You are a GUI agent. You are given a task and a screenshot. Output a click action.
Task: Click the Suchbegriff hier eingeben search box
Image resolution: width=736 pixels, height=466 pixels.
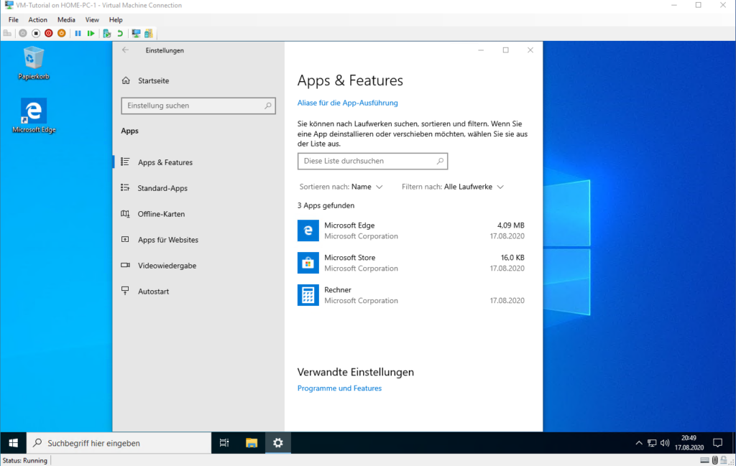[x=119, y=443]
